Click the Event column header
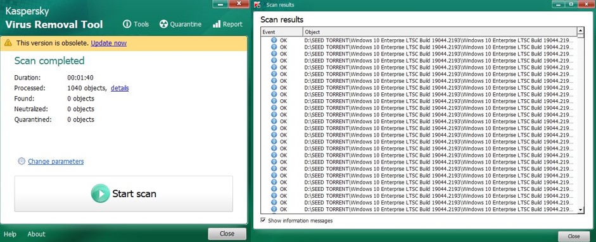Screen dimensions: 596x242 pos(282,32)
